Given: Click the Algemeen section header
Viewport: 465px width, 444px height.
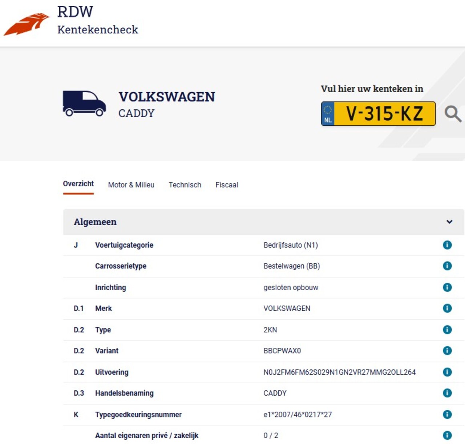Looking at the screenshot, I should pos(264,222).
